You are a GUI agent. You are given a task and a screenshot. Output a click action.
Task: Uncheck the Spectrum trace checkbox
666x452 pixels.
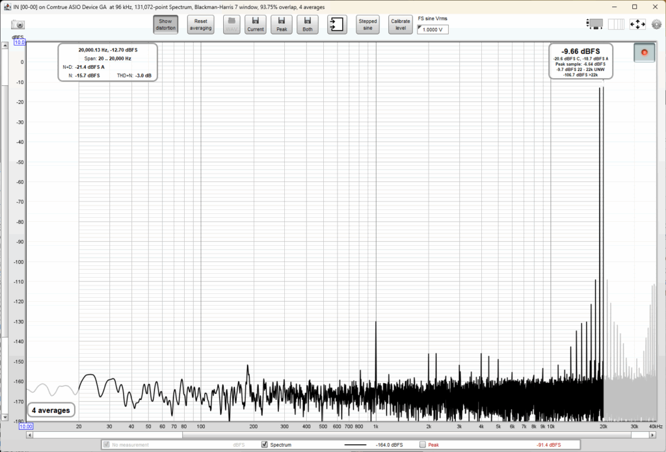click(265, 444)
